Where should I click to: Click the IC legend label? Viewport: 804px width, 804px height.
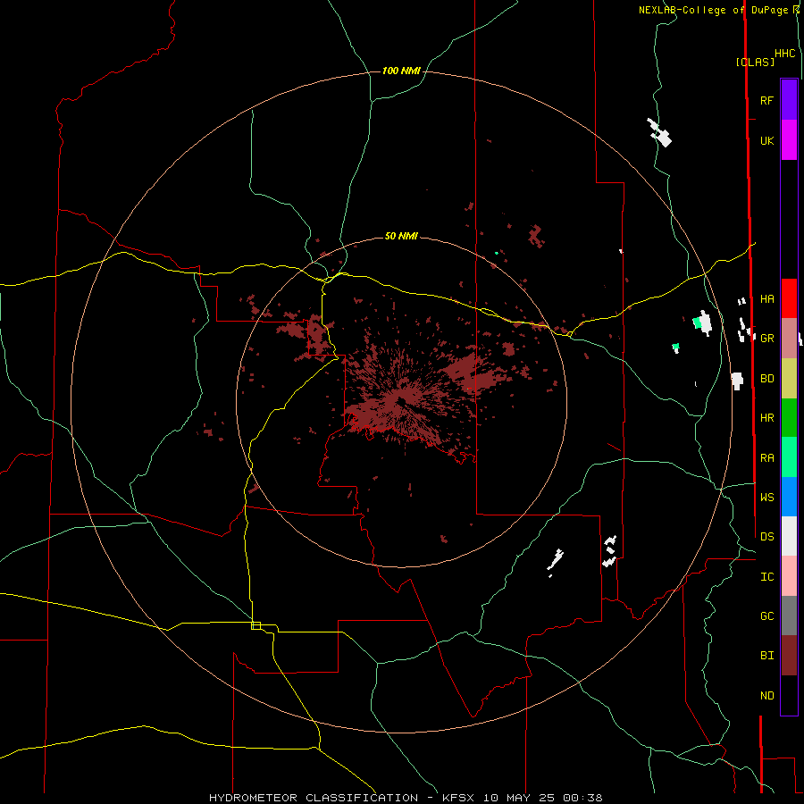point(766,577)
